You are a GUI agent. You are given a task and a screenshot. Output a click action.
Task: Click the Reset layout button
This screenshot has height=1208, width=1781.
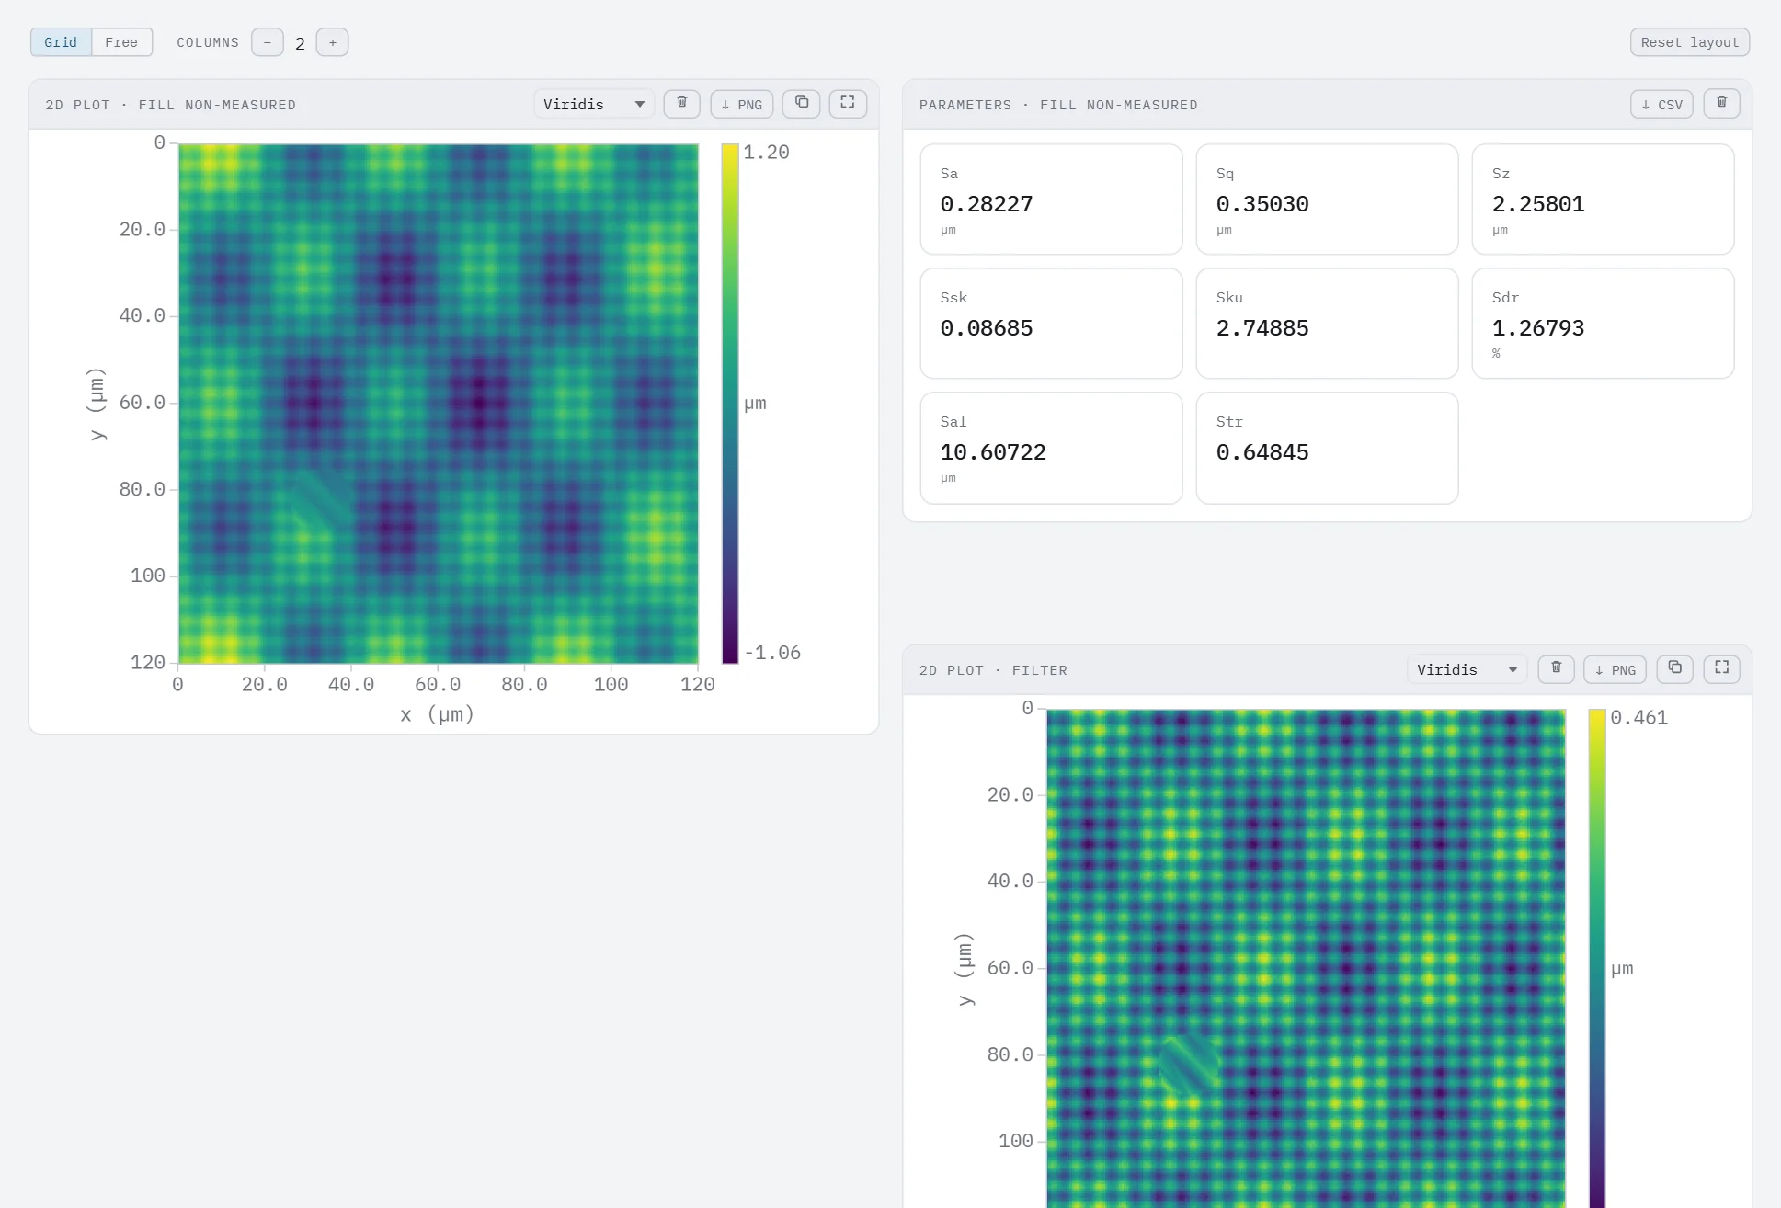click(x=1690, y=42)
